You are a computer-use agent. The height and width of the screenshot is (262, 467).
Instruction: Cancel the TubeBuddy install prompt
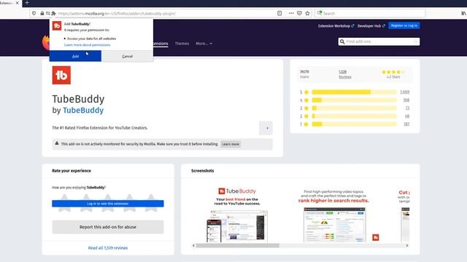click(x=127, y=56)
